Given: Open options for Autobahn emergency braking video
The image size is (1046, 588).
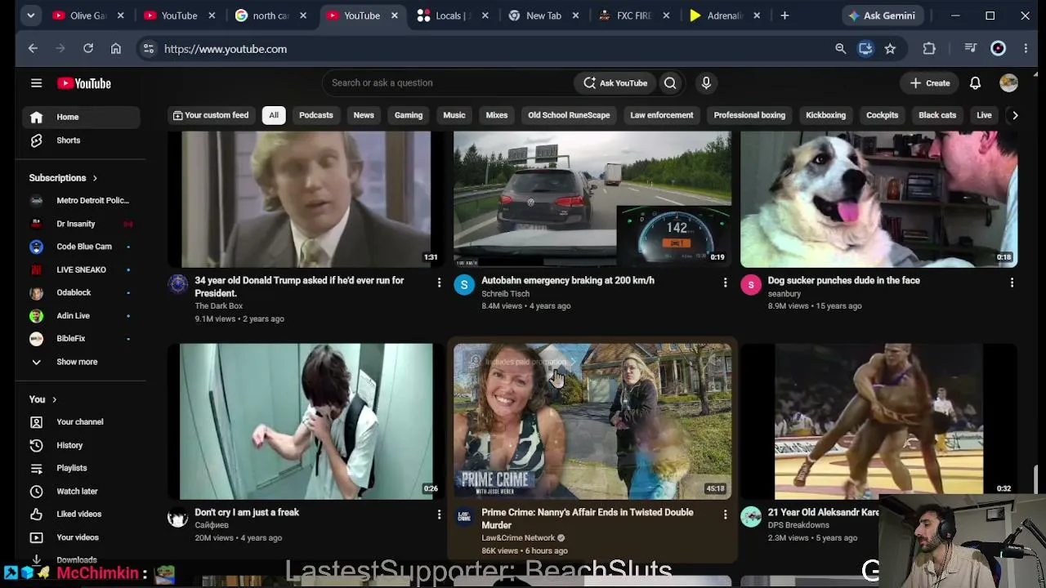Looking at the screenshot, I should tap(725, 283).
